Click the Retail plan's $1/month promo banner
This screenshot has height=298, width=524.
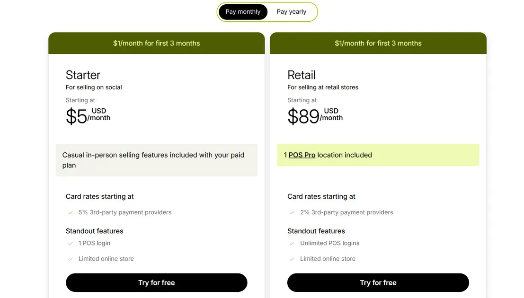click(378, 43)
